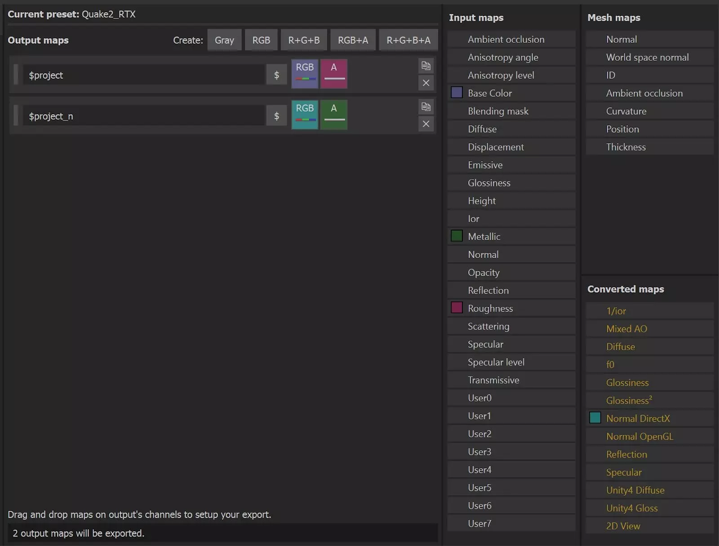
Task: Click the Roughness magenta color swatch
Action: point(457,308)
